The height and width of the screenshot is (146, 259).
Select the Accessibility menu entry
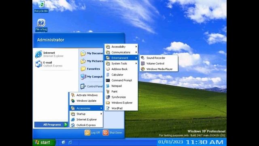pyautogui.click(x=121, y=47)
